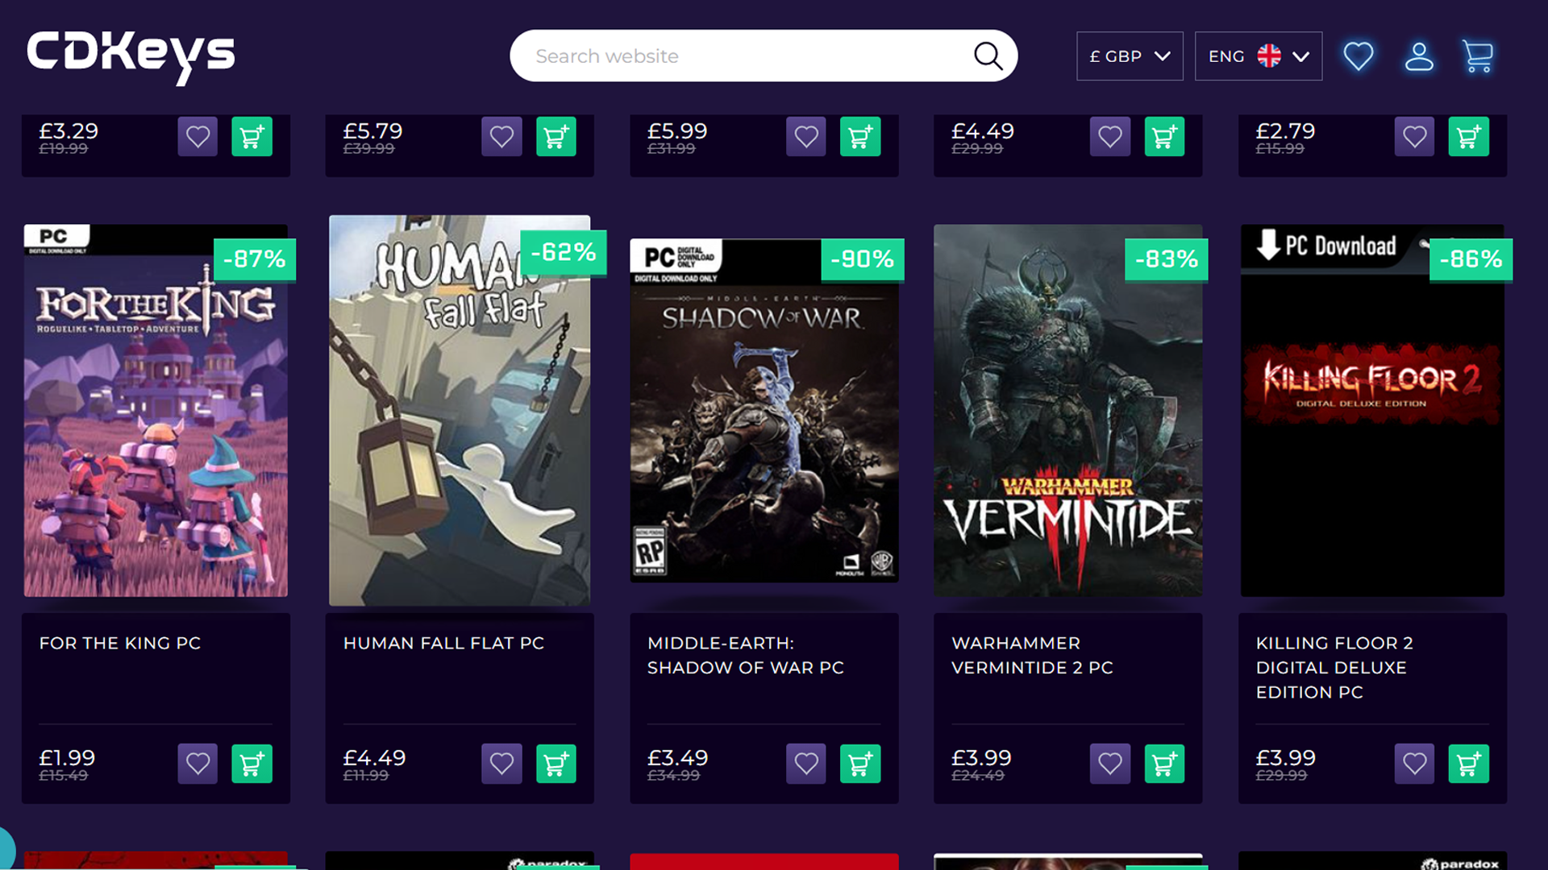This screenshot has width=1548, height=870.
Task: Add Middle-Earth Shadow of War to cart
Action: click(860, 764)
